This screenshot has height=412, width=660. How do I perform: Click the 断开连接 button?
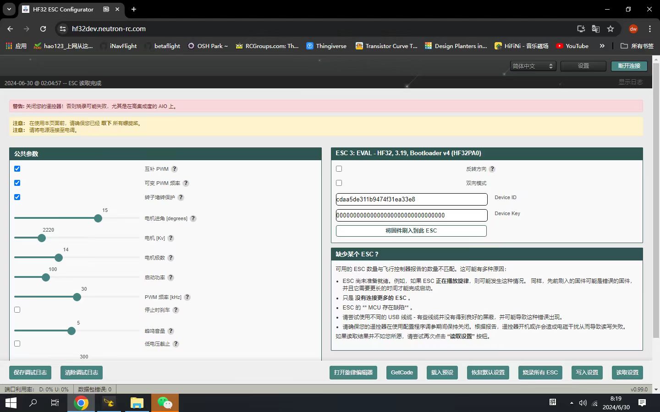(629, 66)
